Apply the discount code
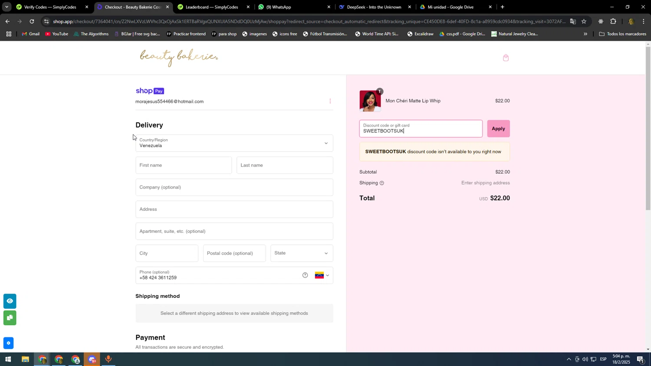This screenshot has width=651, height=366. [498, 129]
